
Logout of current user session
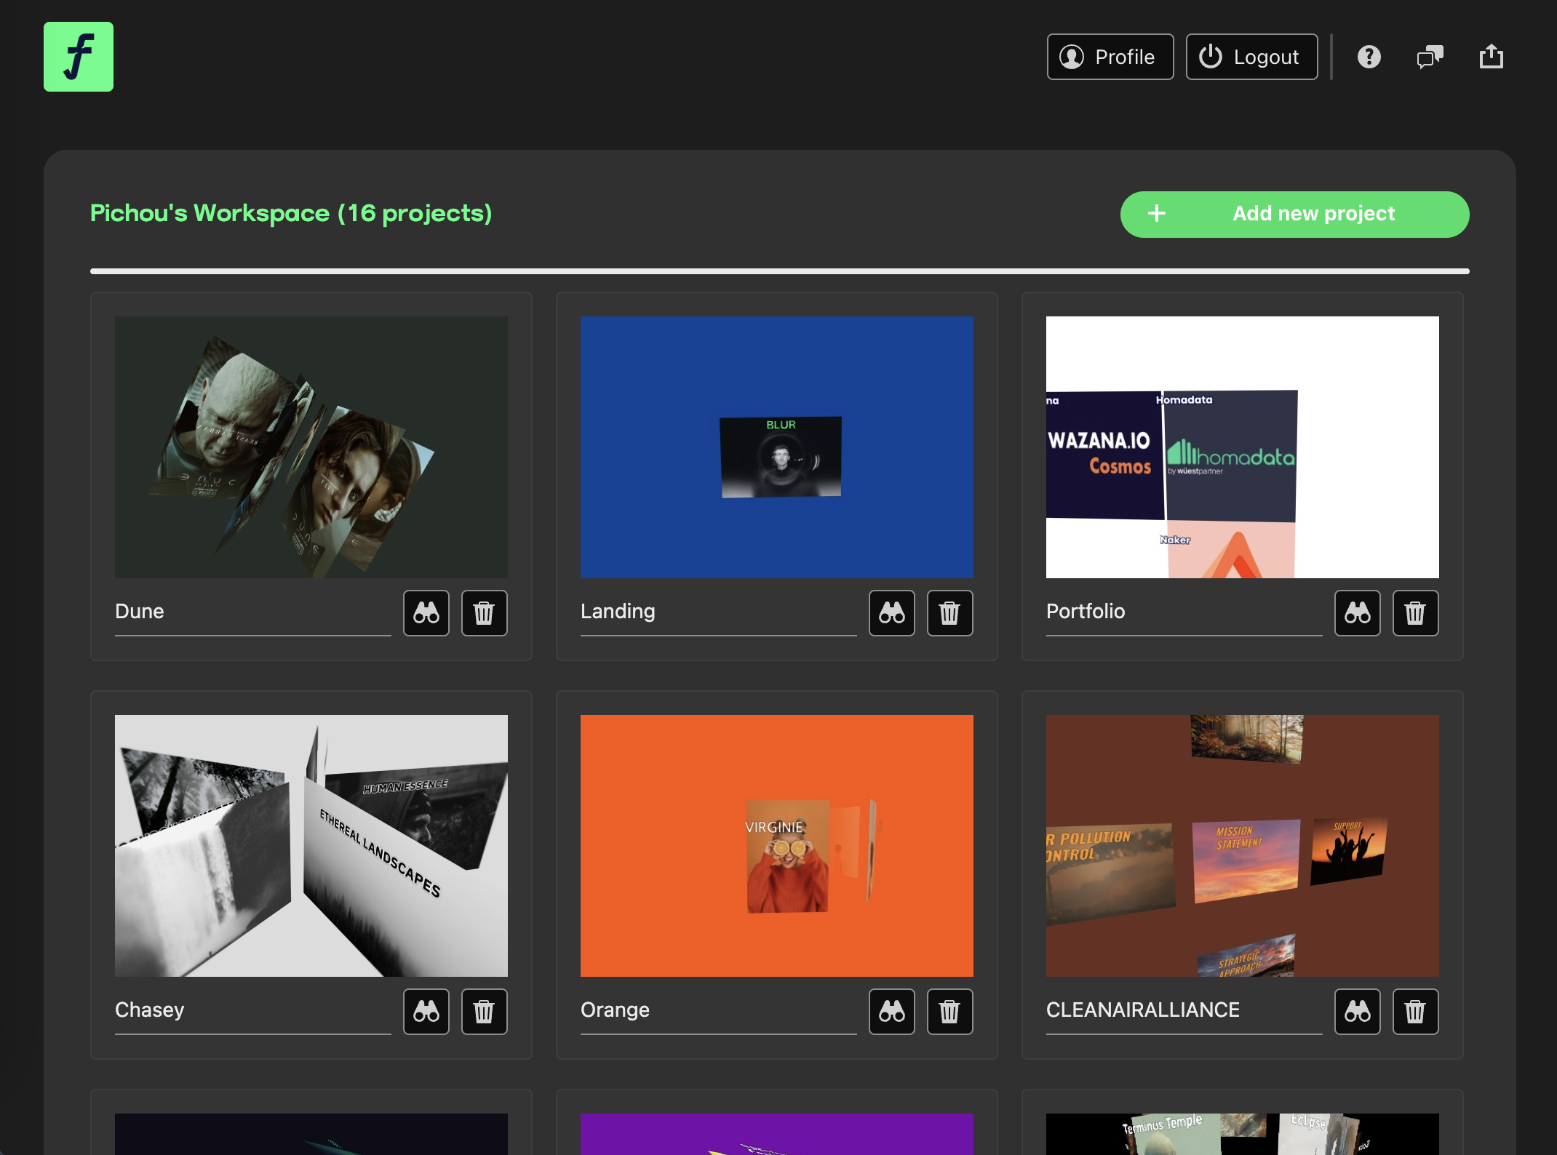click(x=1251, y=57)
